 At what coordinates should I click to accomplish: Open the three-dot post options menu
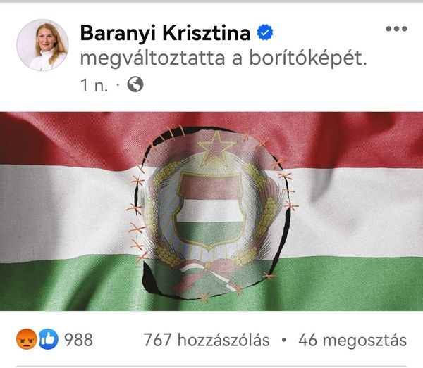[x=396, y=29]
